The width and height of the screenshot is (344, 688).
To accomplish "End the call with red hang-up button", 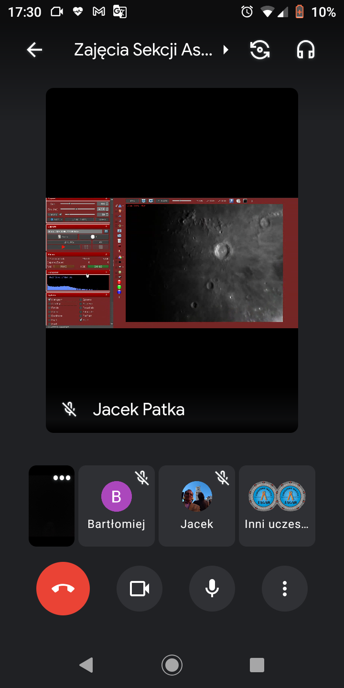I will point(63,589).
